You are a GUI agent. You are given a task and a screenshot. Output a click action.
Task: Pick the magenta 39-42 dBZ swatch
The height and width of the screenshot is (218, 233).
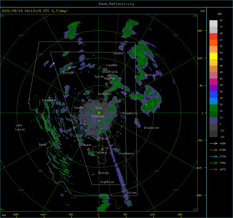coord(213,82)
